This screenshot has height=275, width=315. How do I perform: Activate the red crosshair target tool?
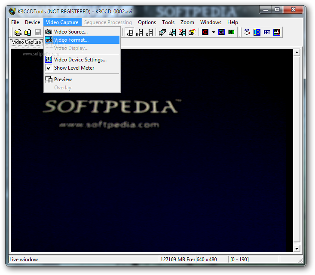coord(205,32)
